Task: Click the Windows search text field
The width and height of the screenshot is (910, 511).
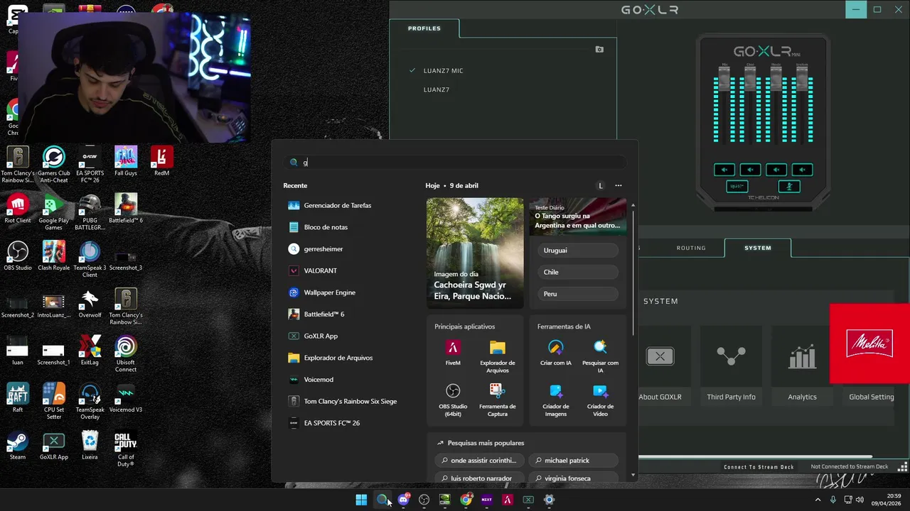Action: point(455,163)
